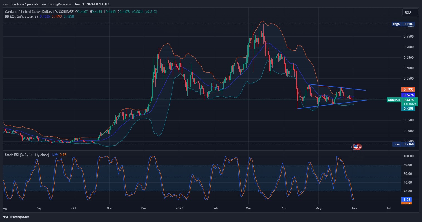Click the Dec label on the time axis

click(144, 208)
